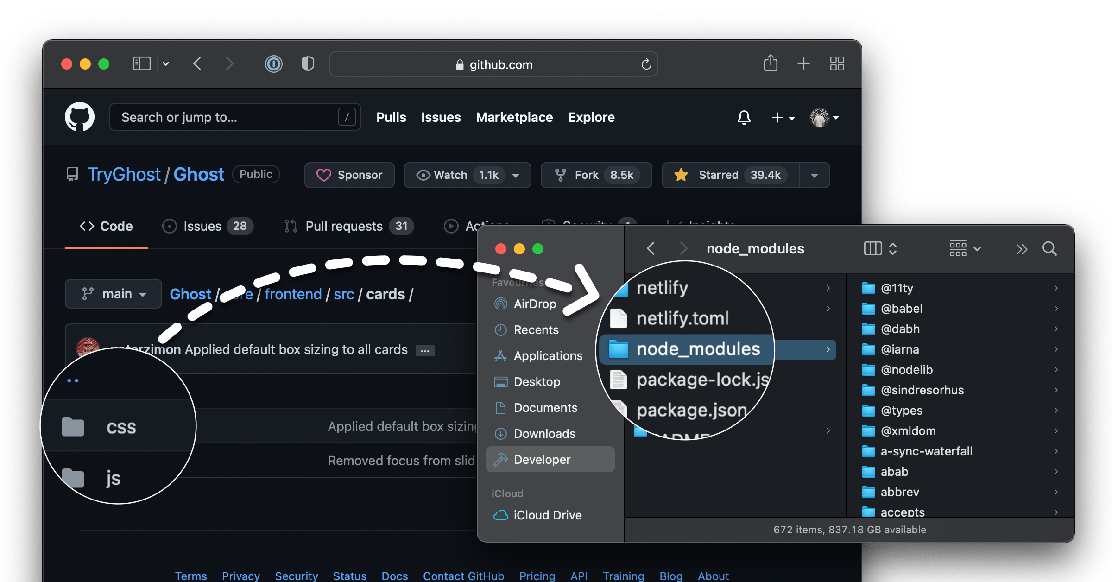Expand the @babel folder chevron
The height and width of the screenshot is (582, 1112).
pyautogui.click(x=1056, y=309)
